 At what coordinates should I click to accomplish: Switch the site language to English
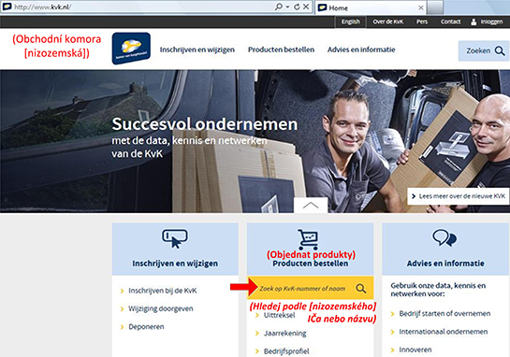(x=351, y=21)
